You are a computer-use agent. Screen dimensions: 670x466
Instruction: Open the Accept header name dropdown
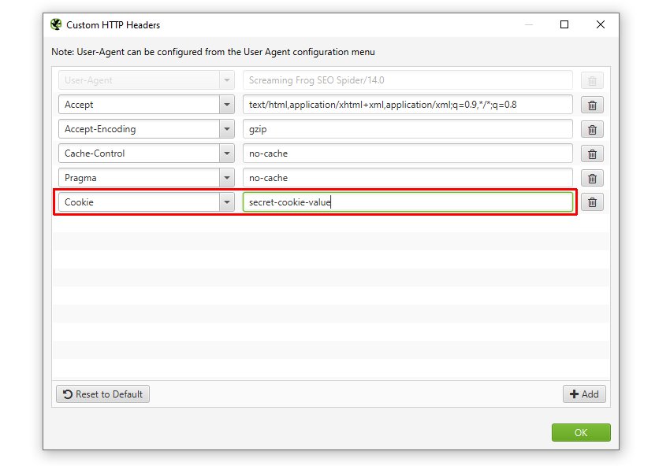pos(227,105)
